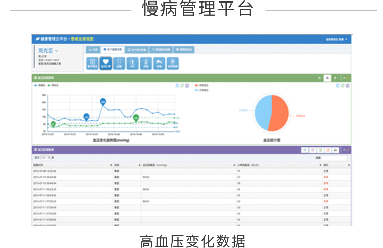This screenshot has width=383, height=248.
Task: Open the rows-per-page select box
Action: tap(45, 158)
